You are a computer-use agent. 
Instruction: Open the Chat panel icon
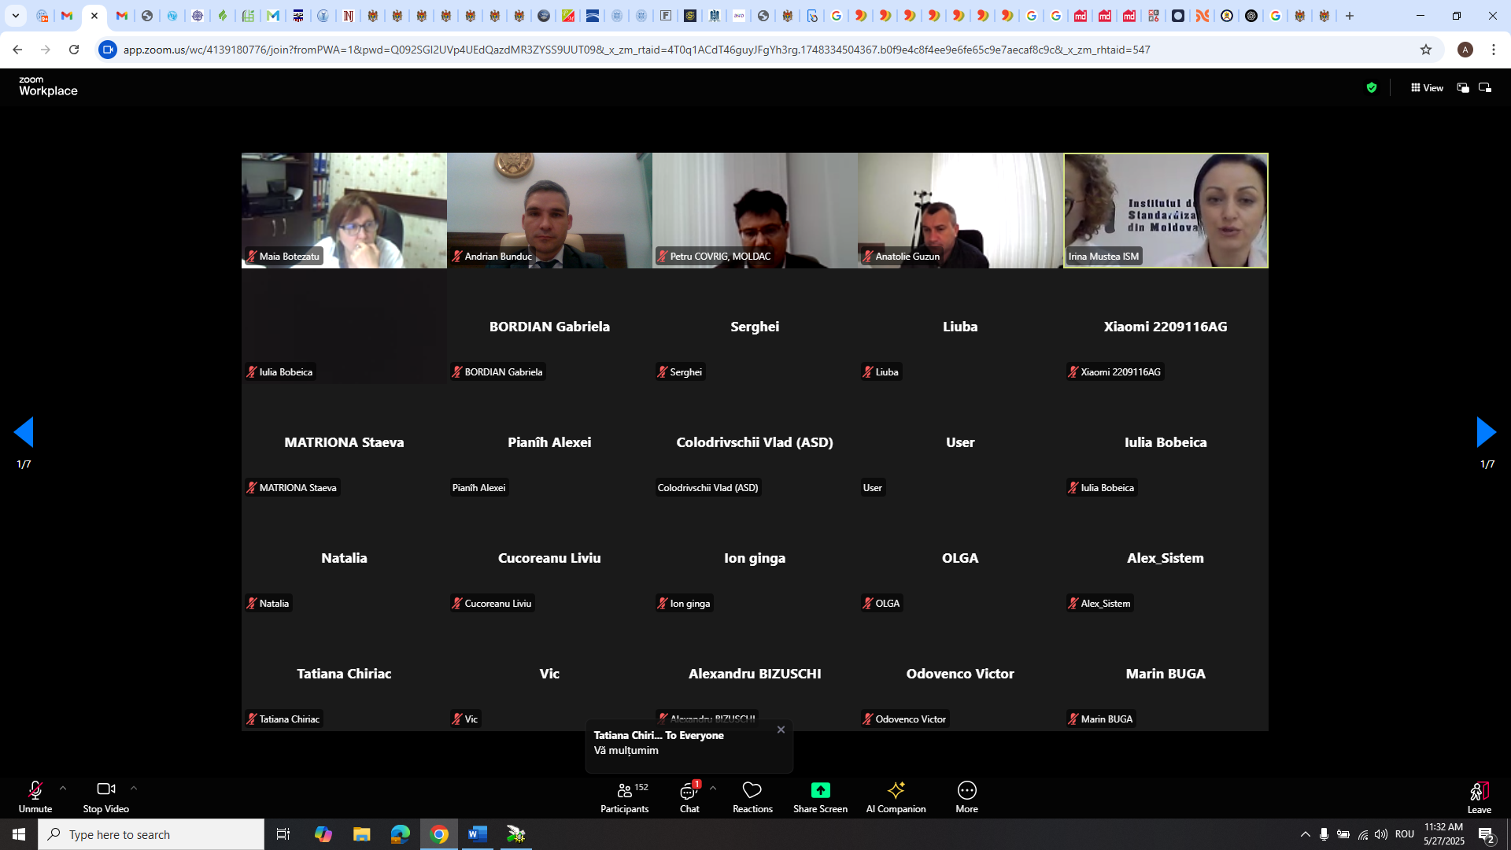[689, 791]
